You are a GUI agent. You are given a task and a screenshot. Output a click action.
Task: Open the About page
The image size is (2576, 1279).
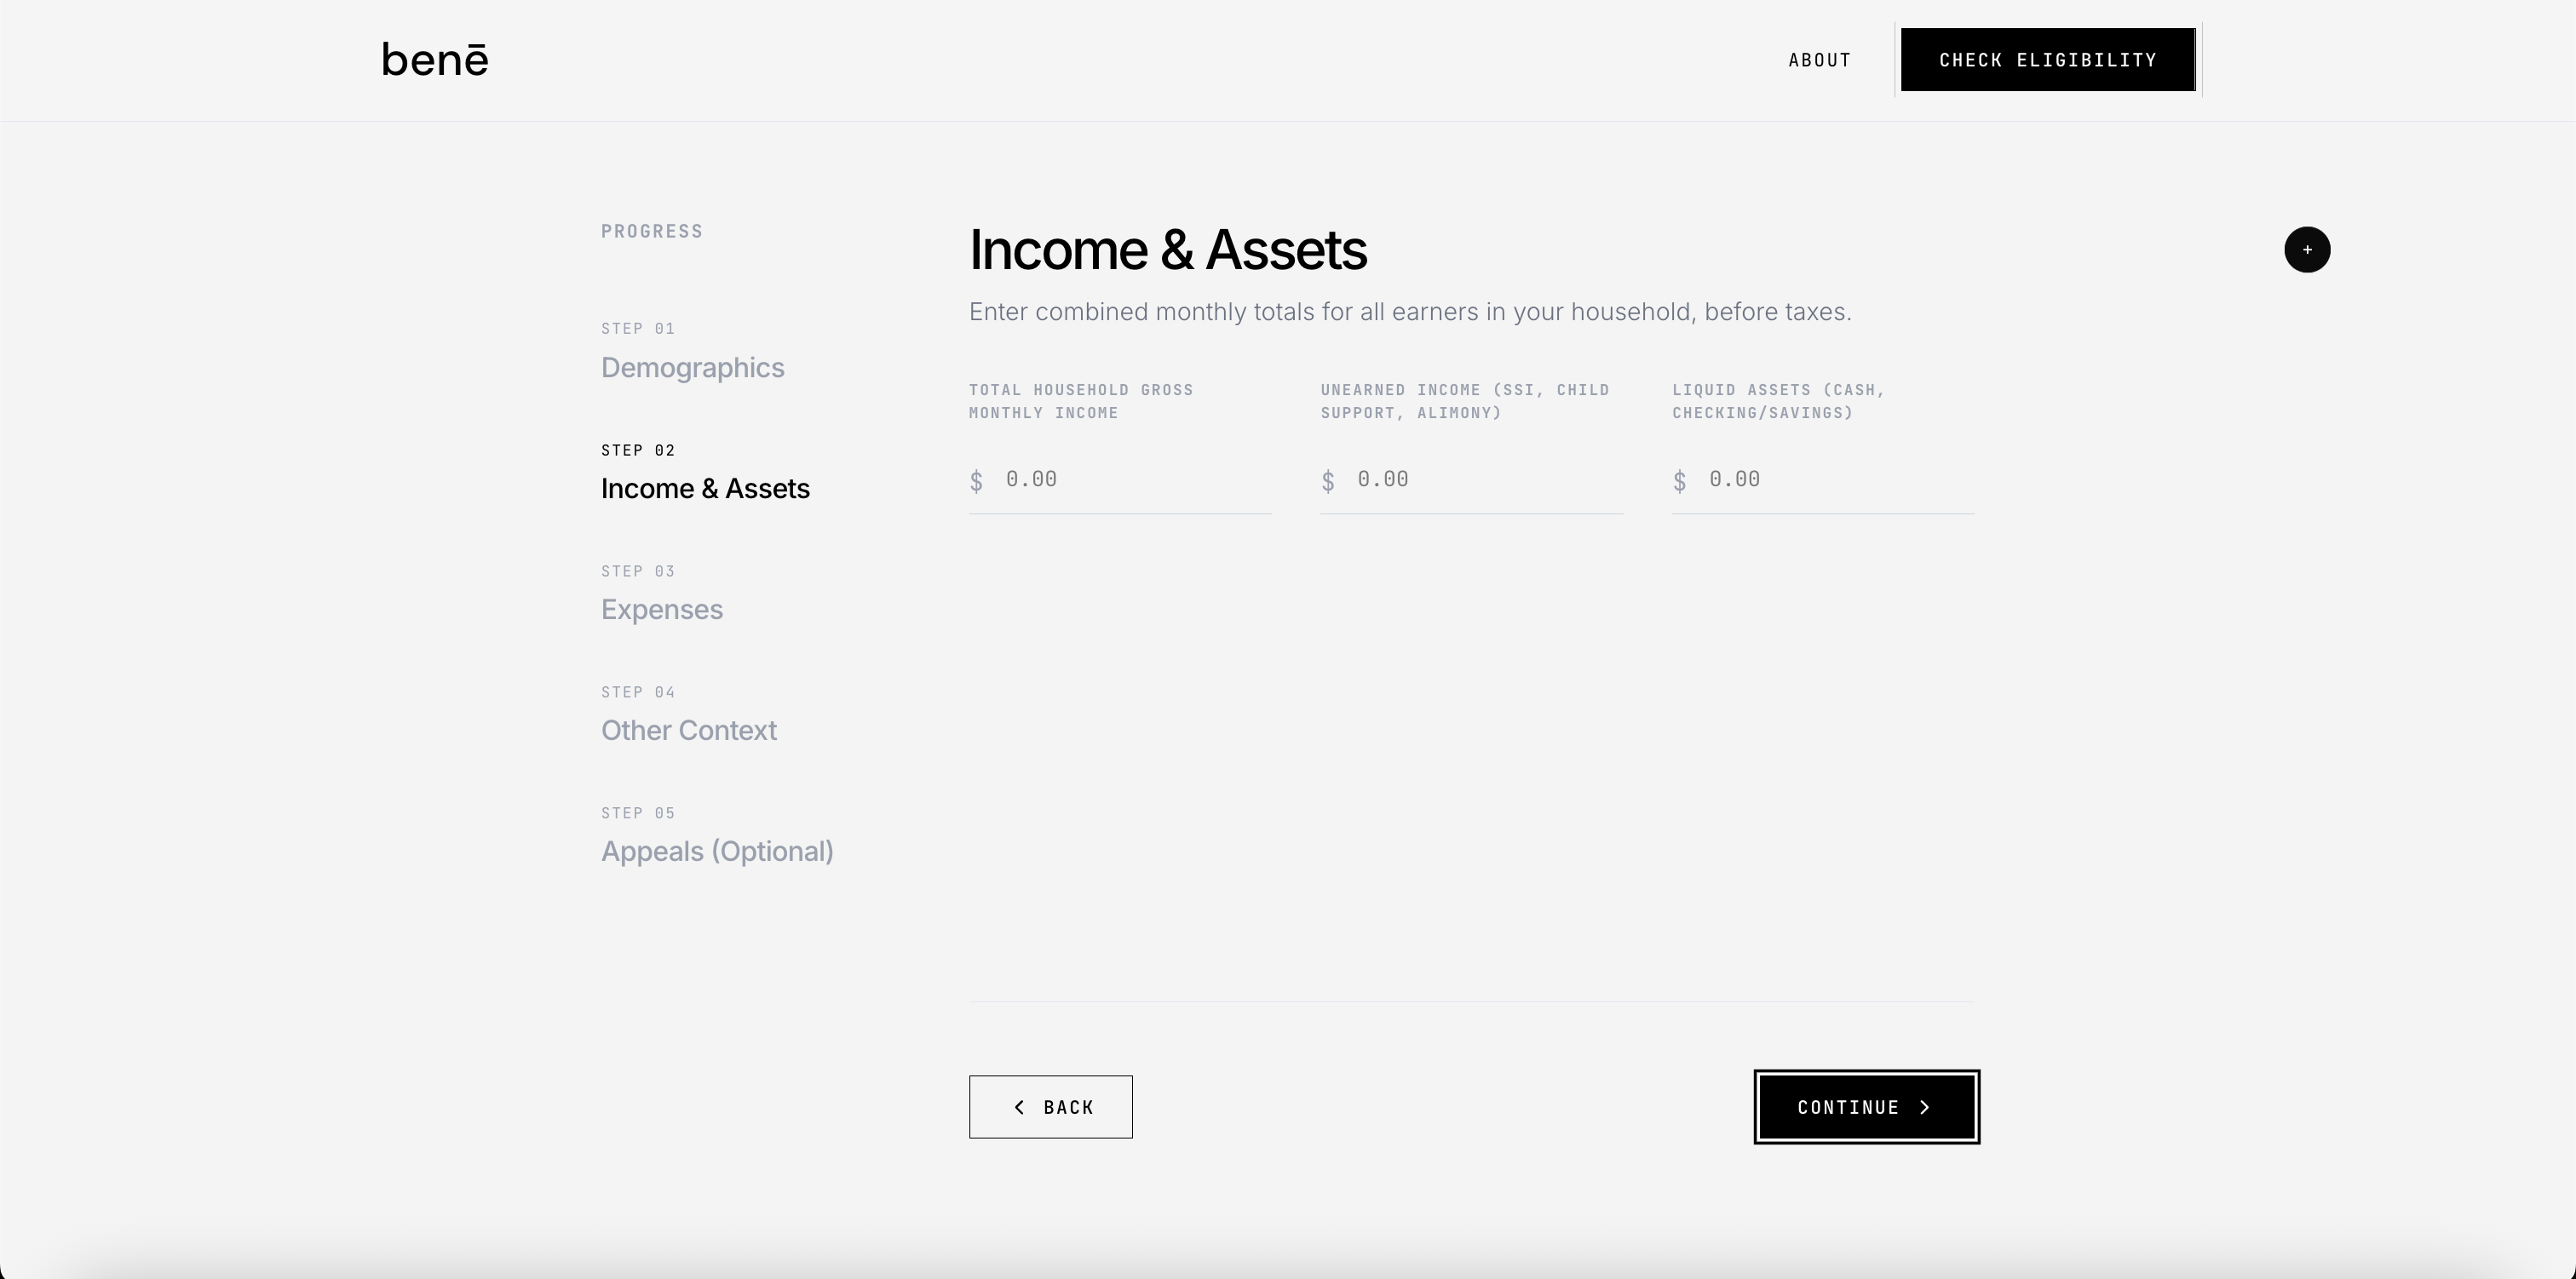pos(1819,60)
